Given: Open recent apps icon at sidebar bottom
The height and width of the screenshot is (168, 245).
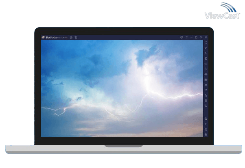Looking at the screenshot, I should point(206,134).
